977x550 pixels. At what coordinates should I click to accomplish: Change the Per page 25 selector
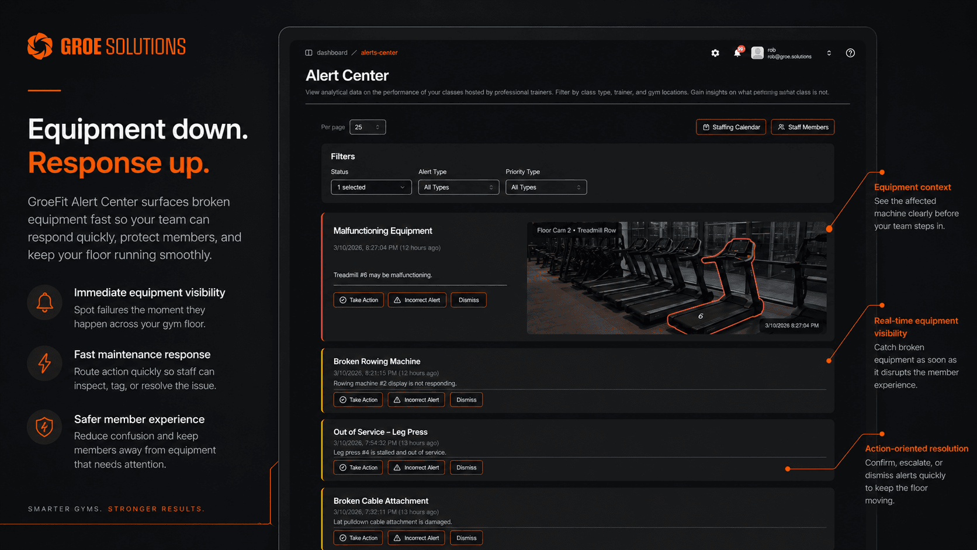[x=368, y=127]
